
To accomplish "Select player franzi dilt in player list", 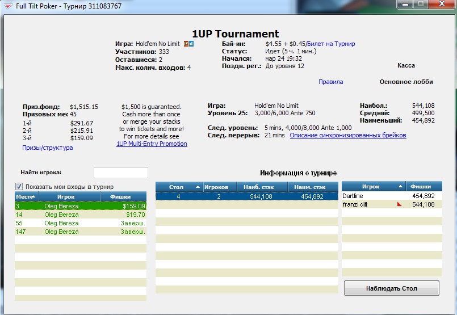I will point(392,204).
